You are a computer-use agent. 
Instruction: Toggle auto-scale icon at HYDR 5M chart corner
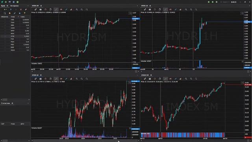130,13
